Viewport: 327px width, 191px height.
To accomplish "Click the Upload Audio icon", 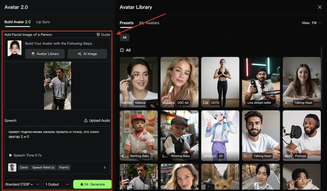I will pyautogui.click(x=86, y=120).
